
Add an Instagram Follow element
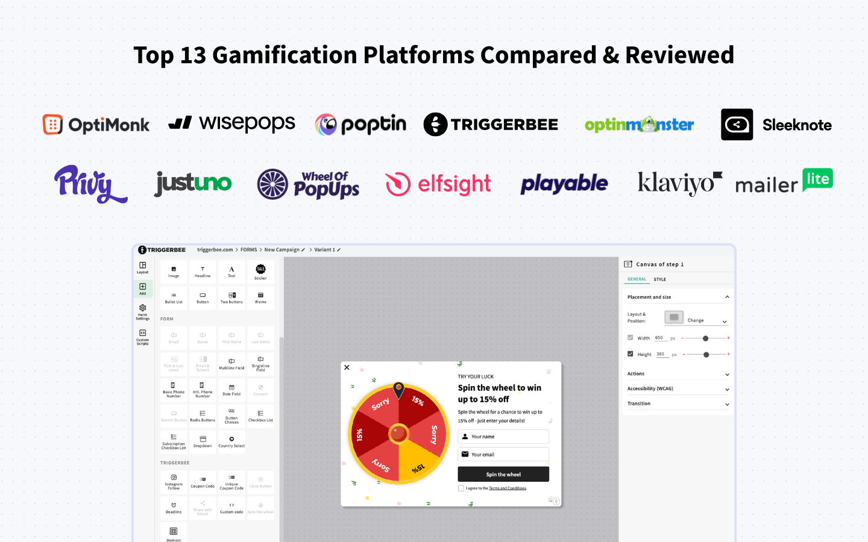pyautogui.click(x=174, y=482)
